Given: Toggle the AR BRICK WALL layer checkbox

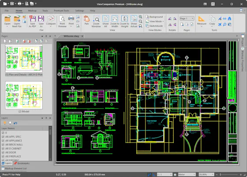Looking at the screenshot, I should (3, 144).
